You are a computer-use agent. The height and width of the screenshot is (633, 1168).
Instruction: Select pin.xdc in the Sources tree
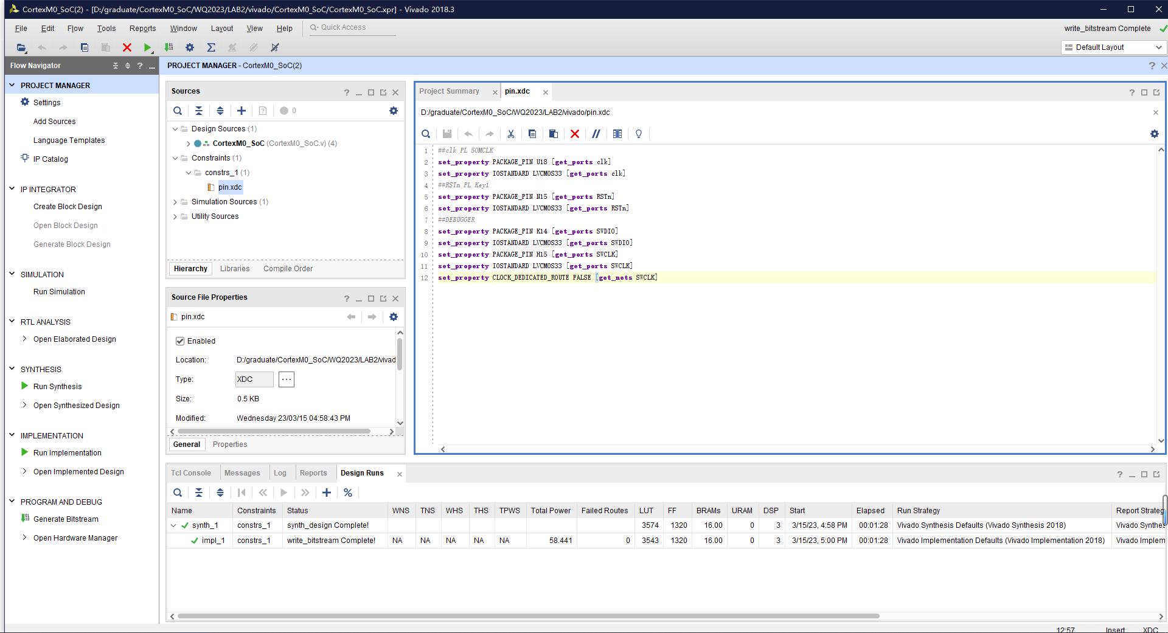click(x=230, y=187)
